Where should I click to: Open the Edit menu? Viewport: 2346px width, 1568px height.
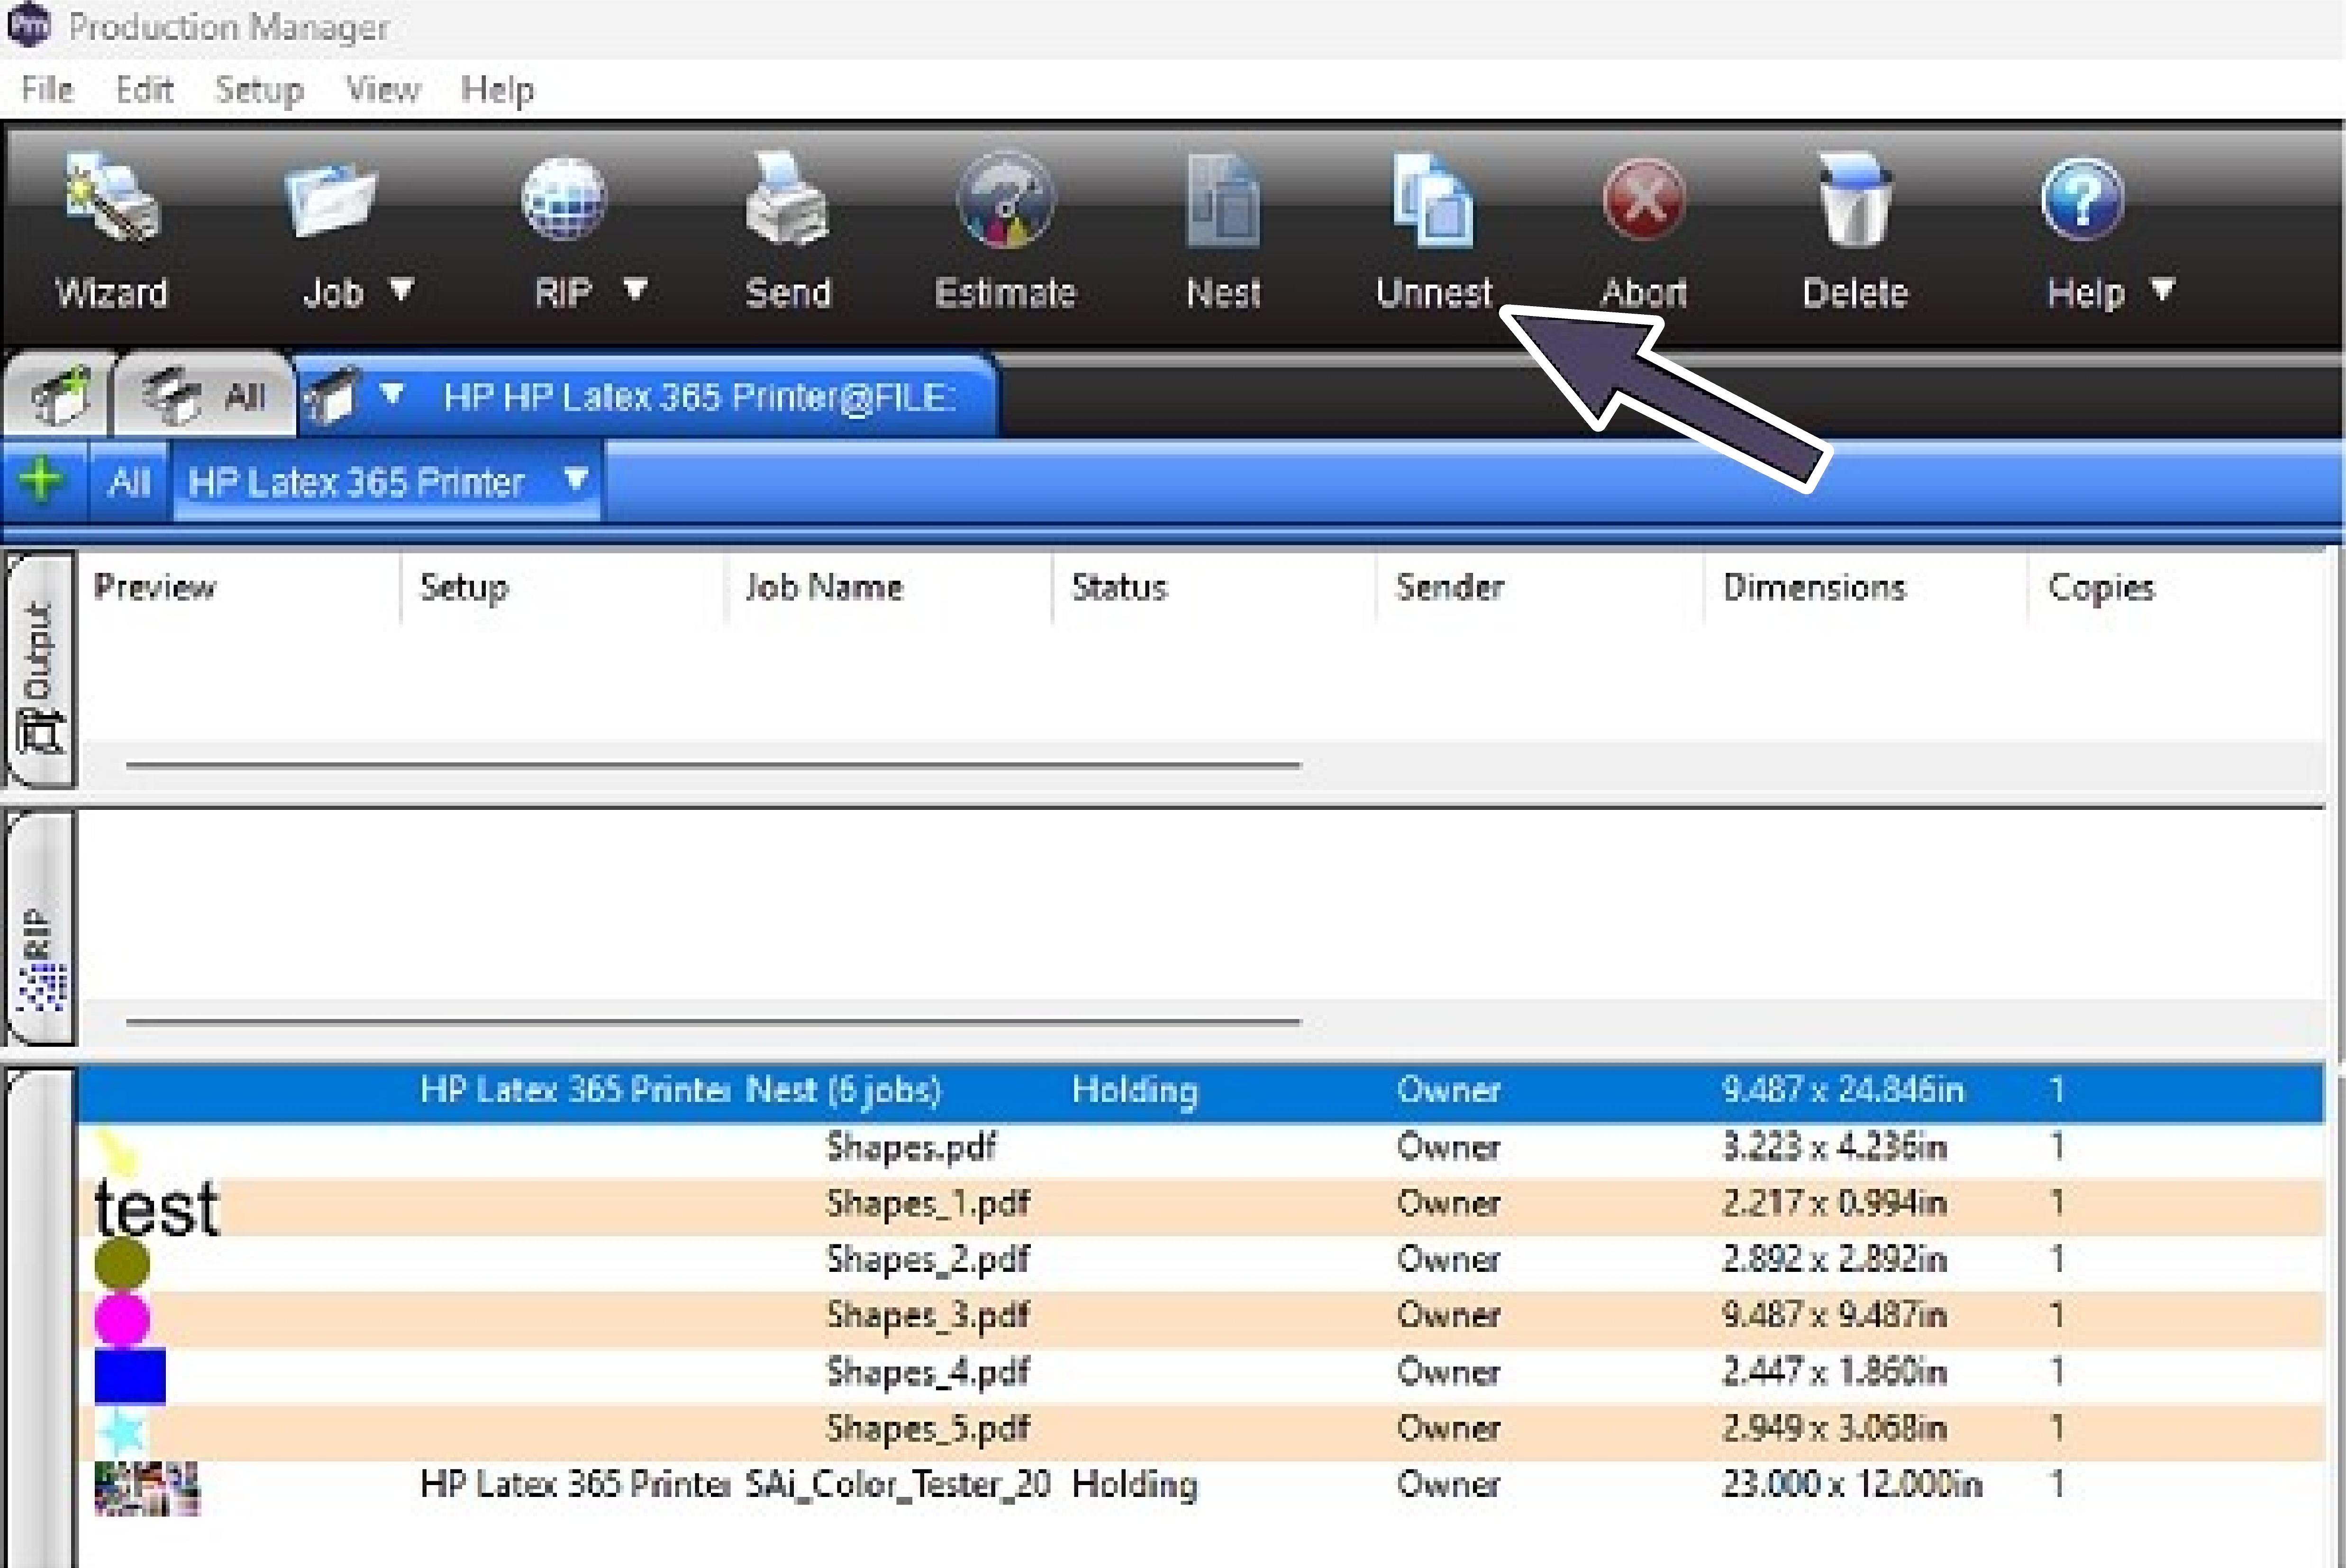tap(145, 89)
